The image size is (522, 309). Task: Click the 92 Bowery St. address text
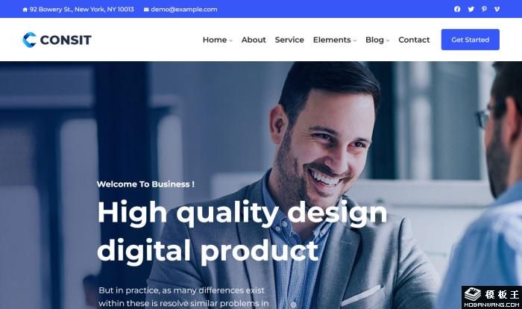coord(81,10)
